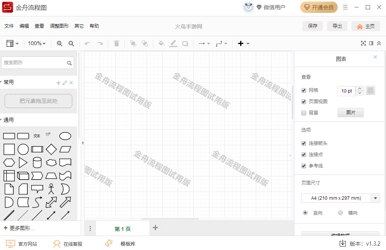386x250 pixels.
Task: Select the callout speech bubble shape
Action: point(37,189)
